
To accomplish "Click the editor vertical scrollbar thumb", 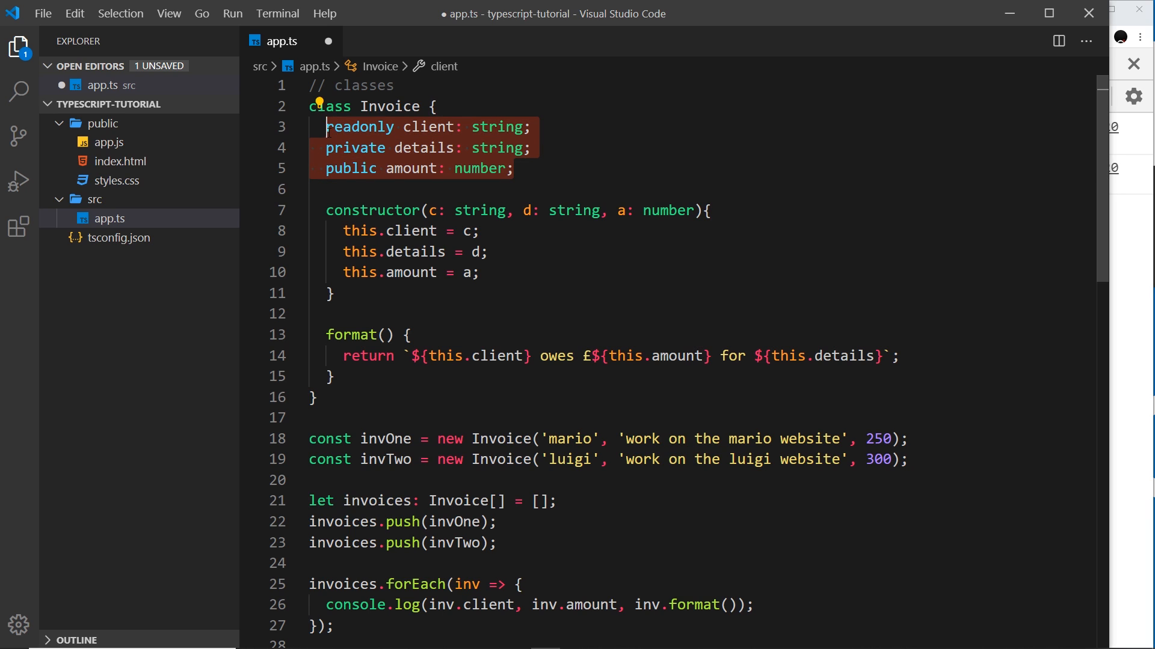I will click(1102, 178).
